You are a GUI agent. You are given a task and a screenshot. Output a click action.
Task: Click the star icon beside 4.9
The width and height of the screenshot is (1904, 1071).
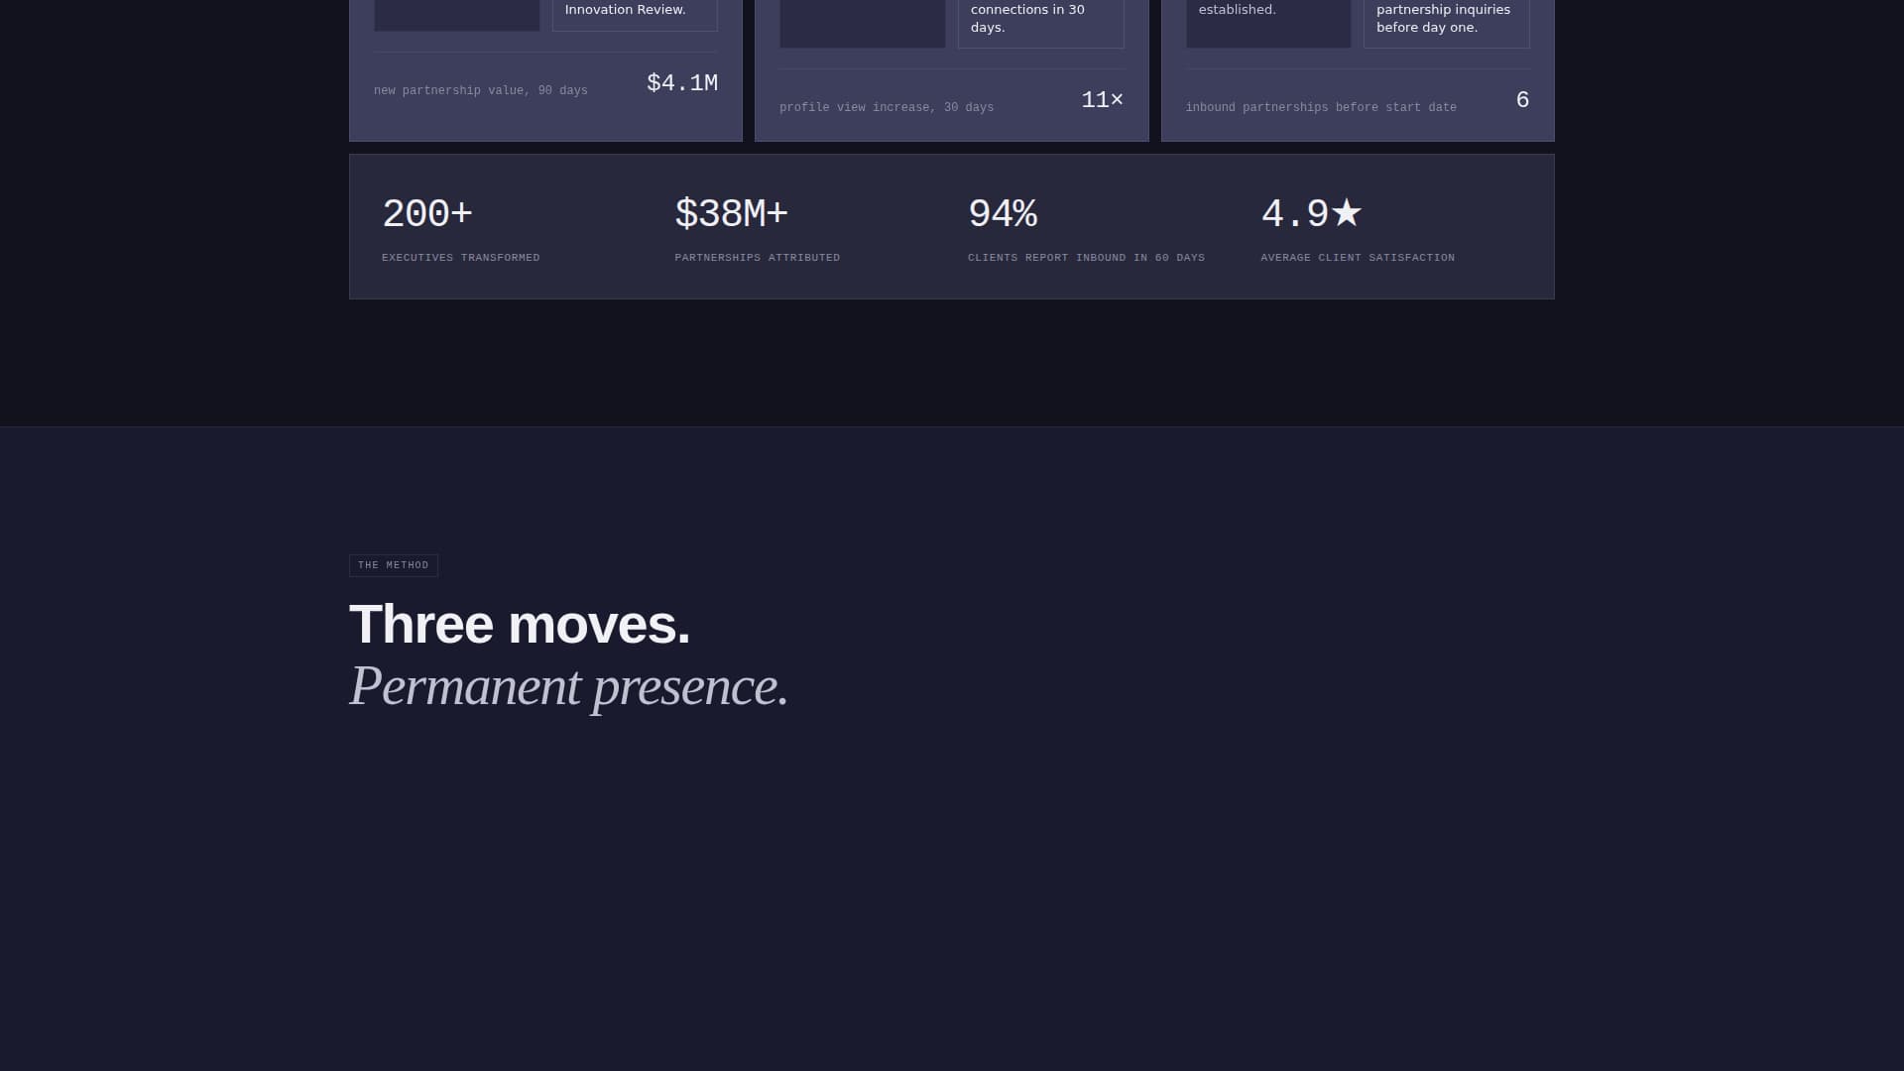click(1346, 213)
